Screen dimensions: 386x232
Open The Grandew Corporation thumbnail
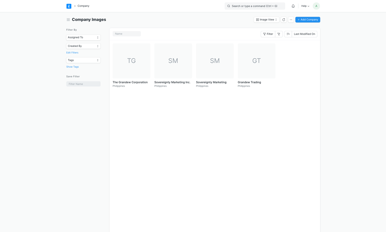(x=131, y=61)
